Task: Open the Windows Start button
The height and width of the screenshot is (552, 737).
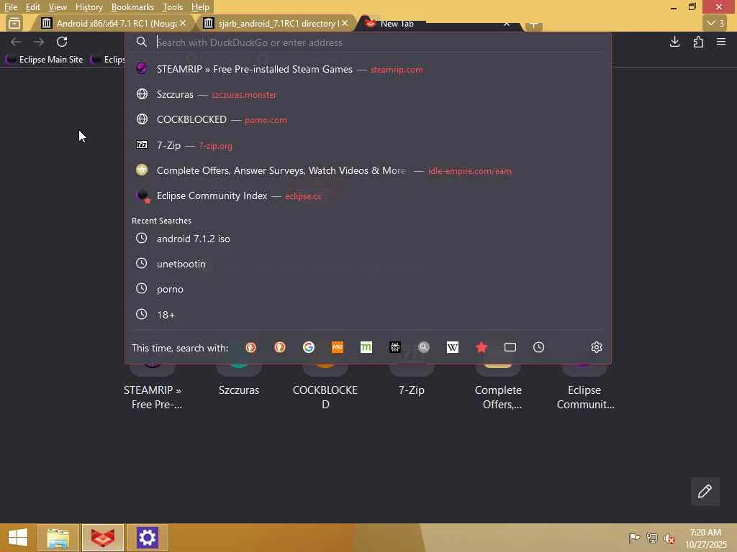Action: pyautogui.click(x=18, y=538)
